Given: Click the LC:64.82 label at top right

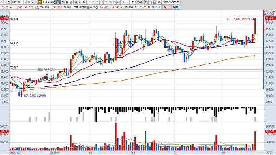Looking at the screenshot, I should pyautogui.click(x=269, y=12).
